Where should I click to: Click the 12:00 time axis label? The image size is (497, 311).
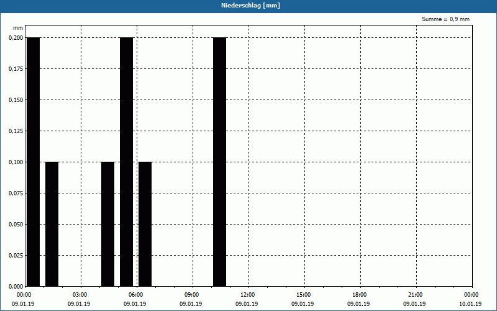coord(247,295)
